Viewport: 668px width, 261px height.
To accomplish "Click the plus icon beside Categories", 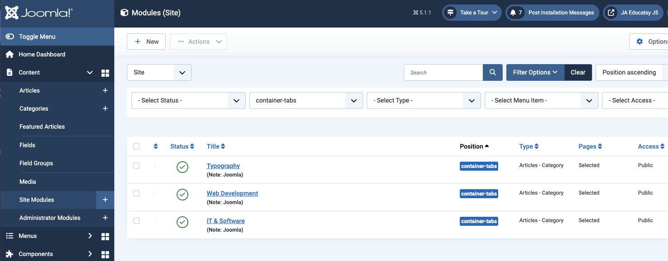I will tap(105, 109).
